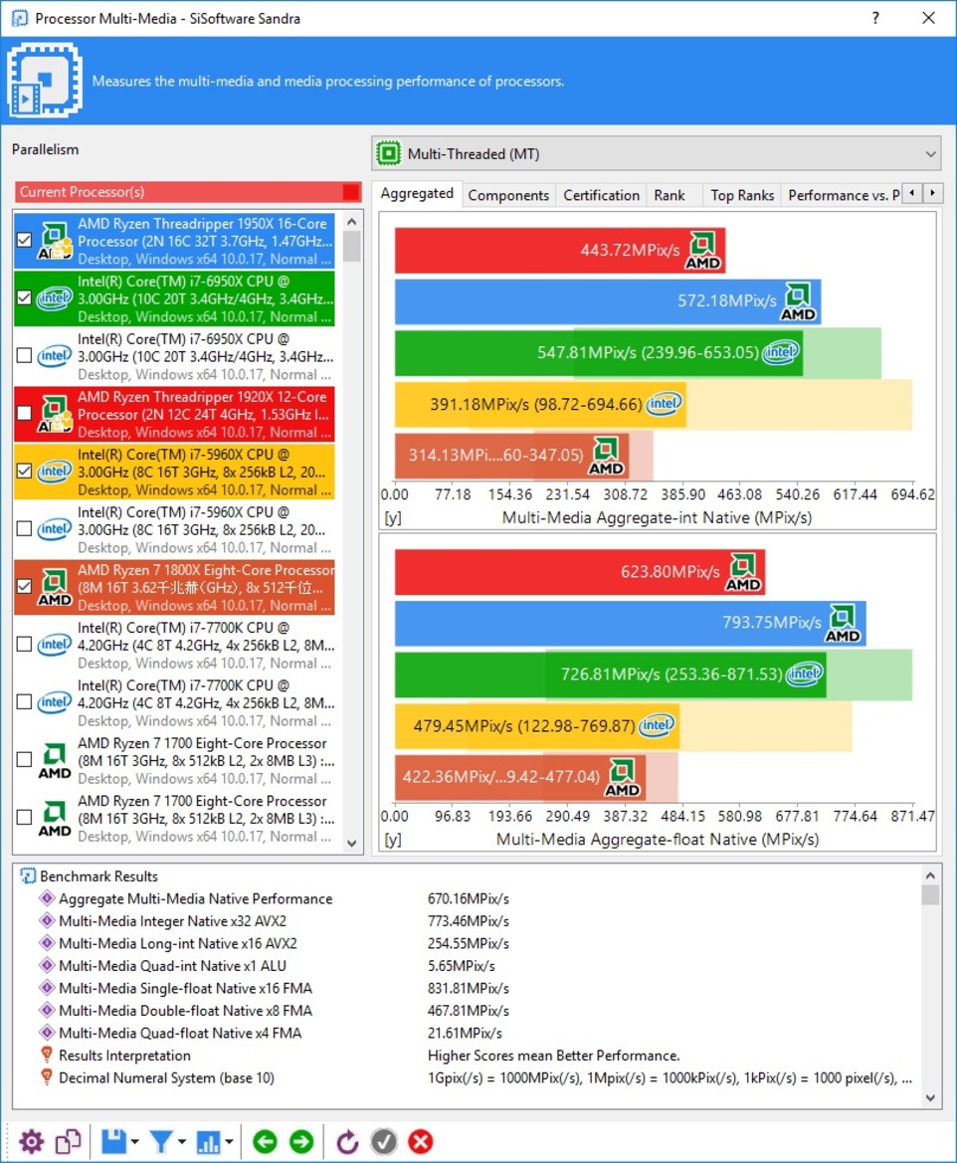957x1163 pixels.
Task: Select the Multi-Media Integer Native x32 AVX2 row
Action: click(x=475, y=920)
